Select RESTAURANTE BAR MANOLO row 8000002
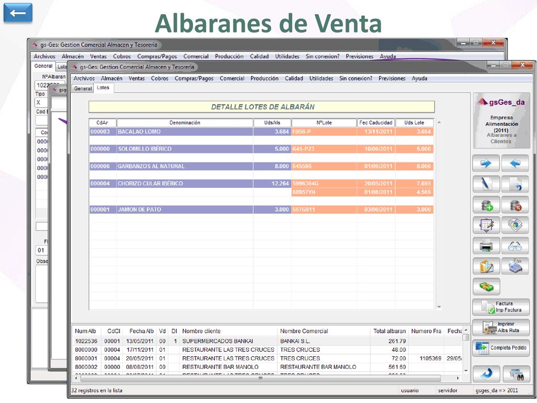The height and width of the screenshot is (403, 537). pyautogui.click(x=267, y=367)
